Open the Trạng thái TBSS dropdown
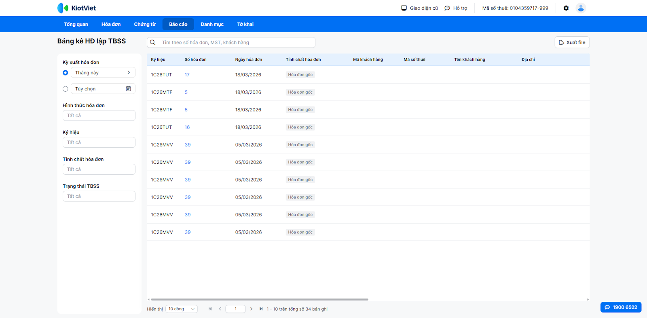The image size is (647, 318). [99, 196]
